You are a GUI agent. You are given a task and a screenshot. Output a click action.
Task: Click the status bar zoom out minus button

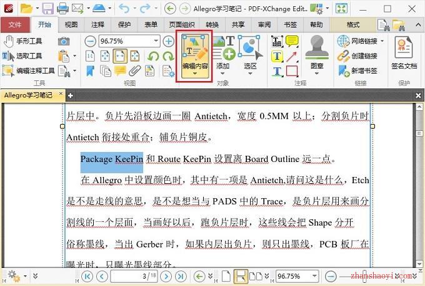(331, 276)
